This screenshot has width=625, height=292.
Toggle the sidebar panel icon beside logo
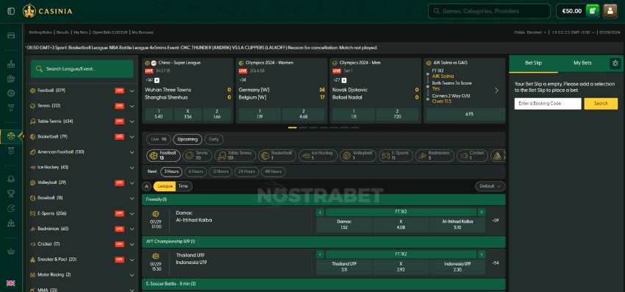click(11, 11)
